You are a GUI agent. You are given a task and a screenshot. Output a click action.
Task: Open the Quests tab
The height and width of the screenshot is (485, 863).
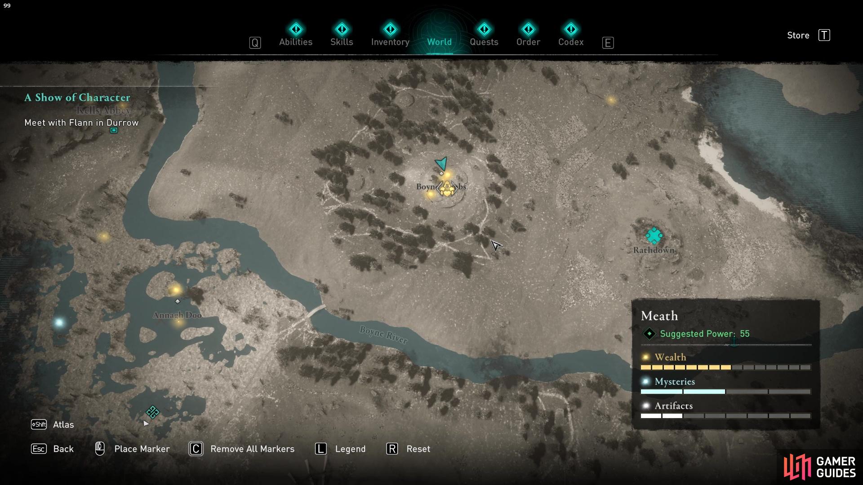point(484,42)
